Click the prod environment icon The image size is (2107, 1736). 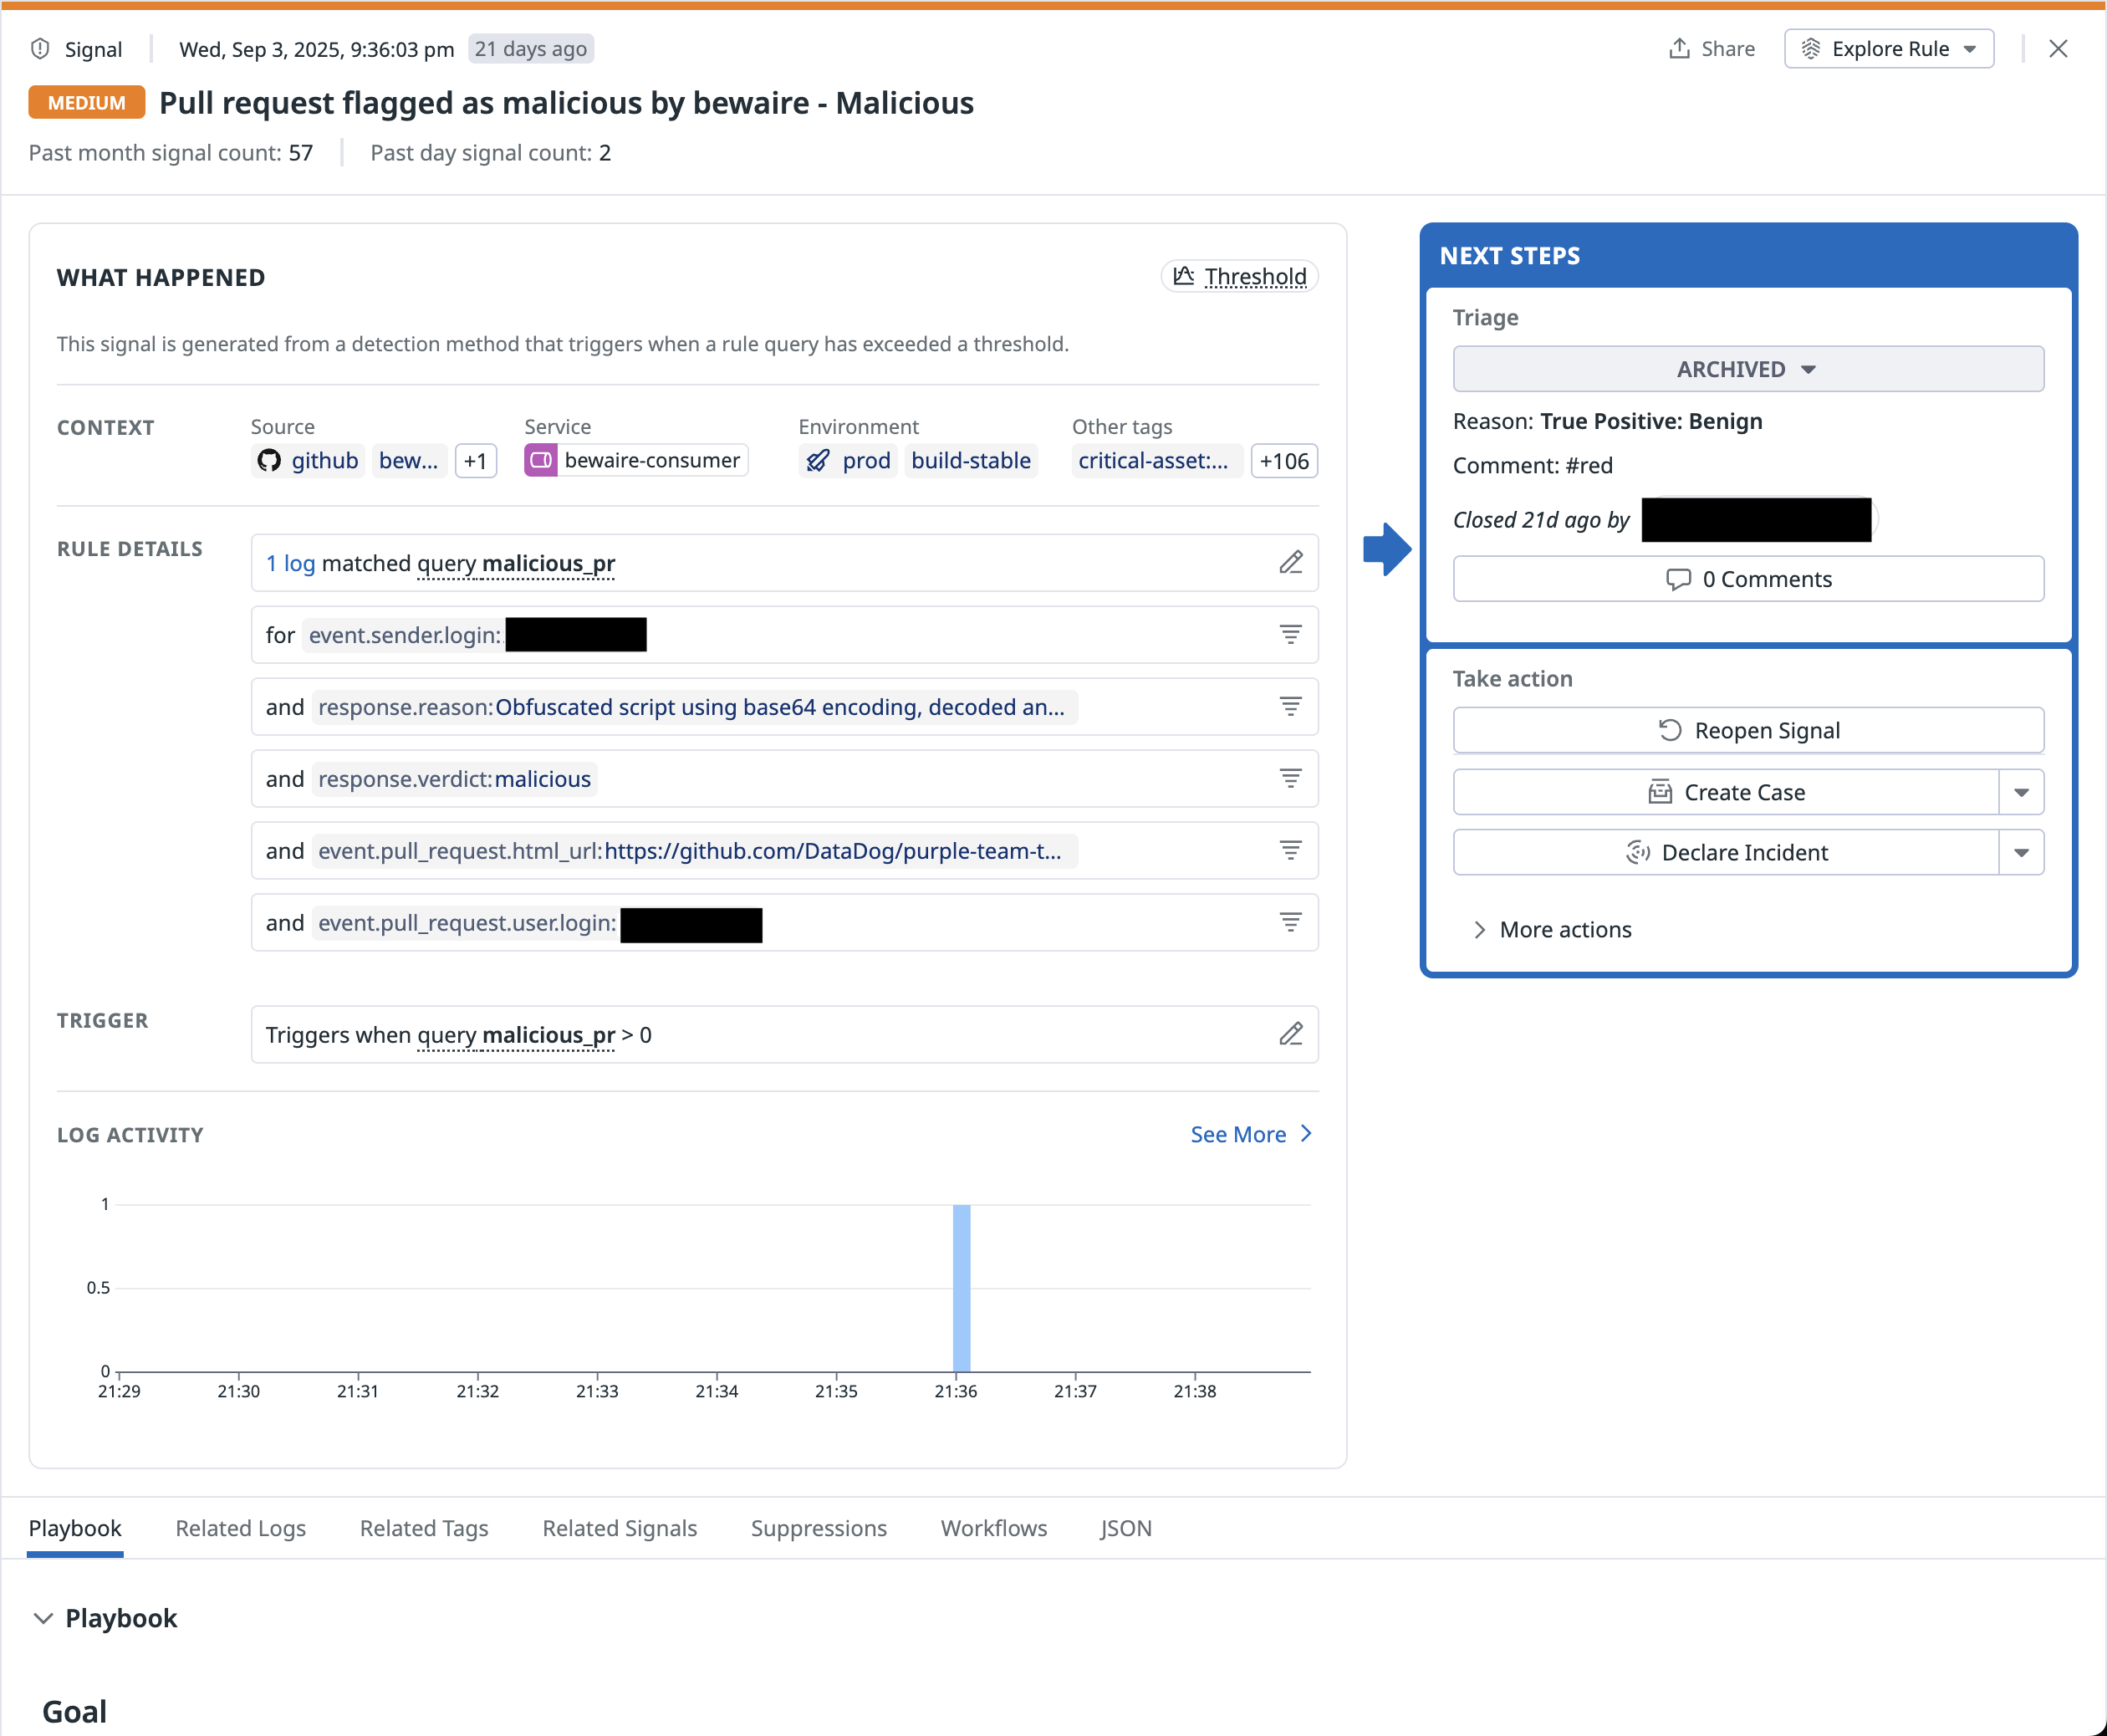817,460
